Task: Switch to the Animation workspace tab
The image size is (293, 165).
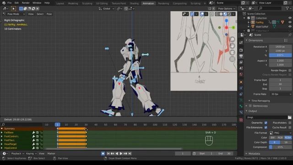Action: [x=148, y=3]
